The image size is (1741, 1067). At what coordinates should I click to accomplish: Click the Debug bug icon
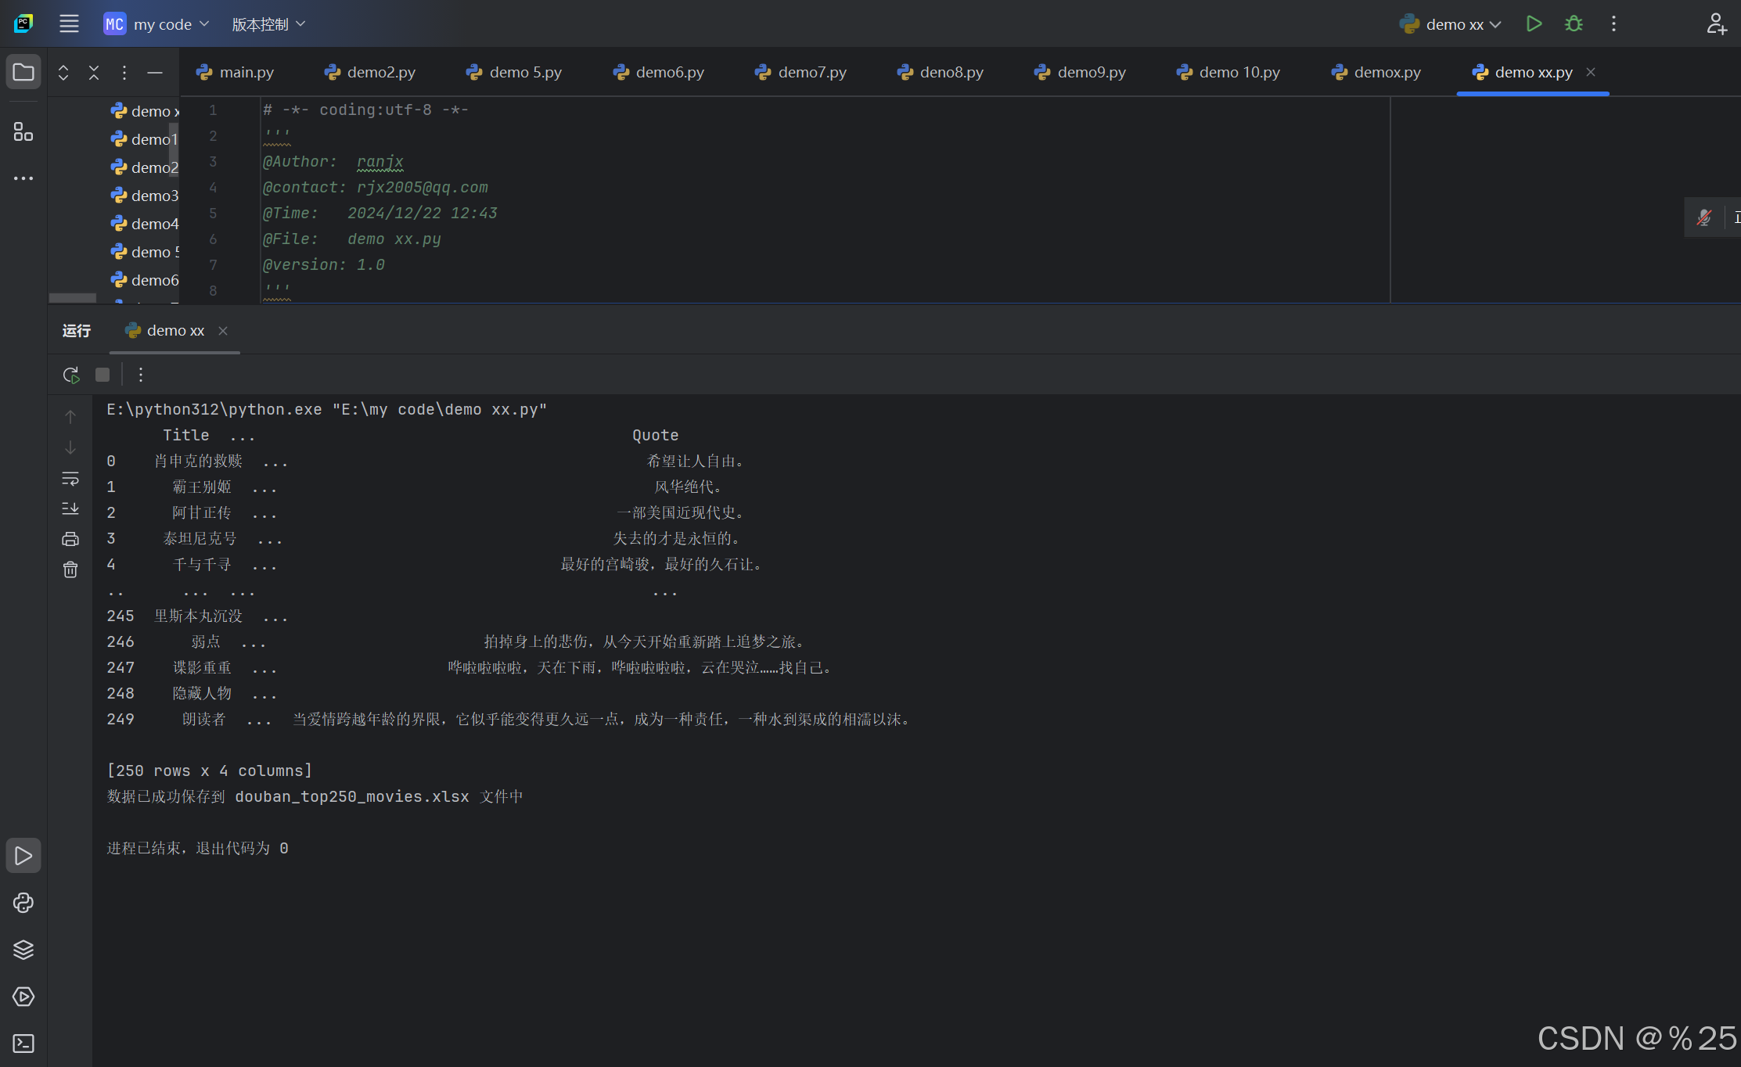pos(1574,24)
